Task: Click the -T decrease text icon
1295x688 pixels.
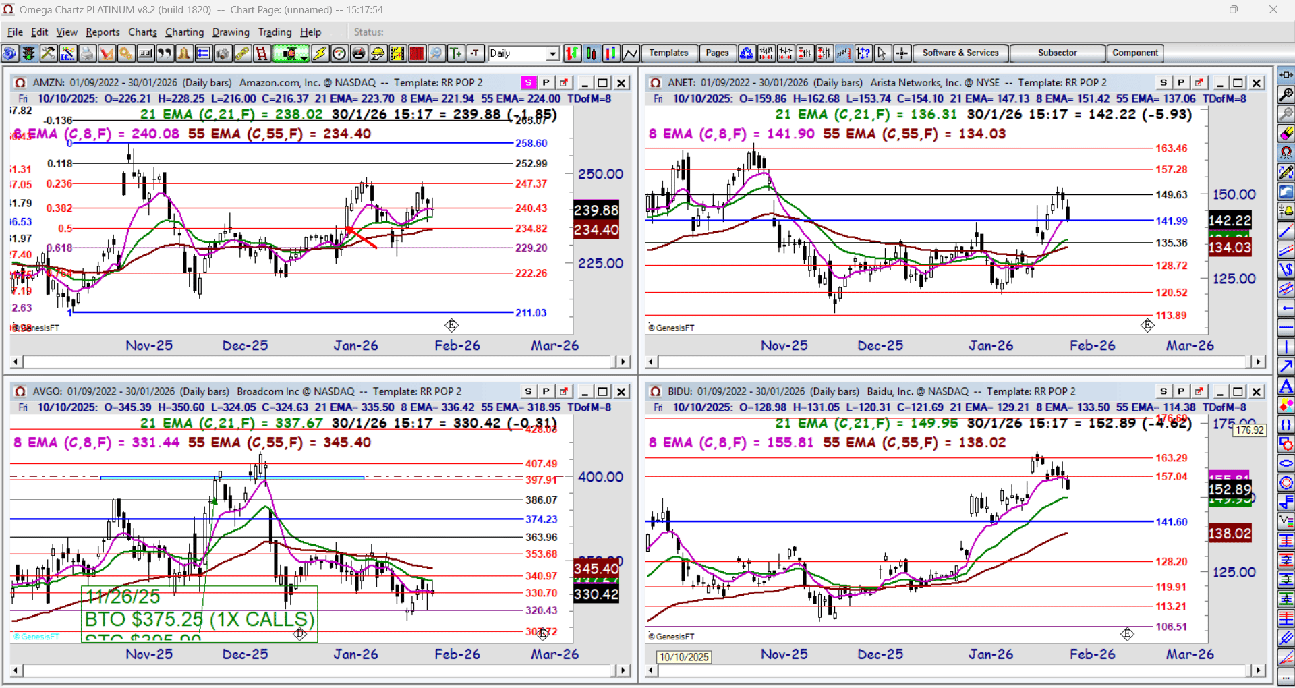Action: tap(476, 53)
